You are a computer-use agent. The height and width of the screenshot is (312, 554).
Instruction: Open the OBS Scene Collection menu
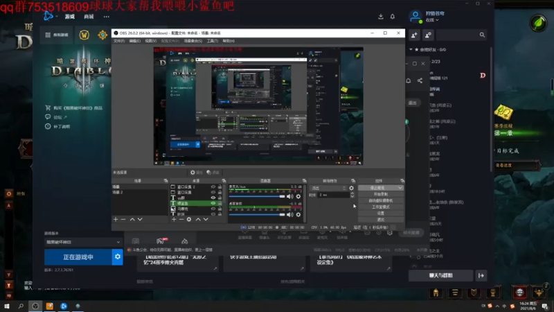pyautogui.click(x=193, y=41)
